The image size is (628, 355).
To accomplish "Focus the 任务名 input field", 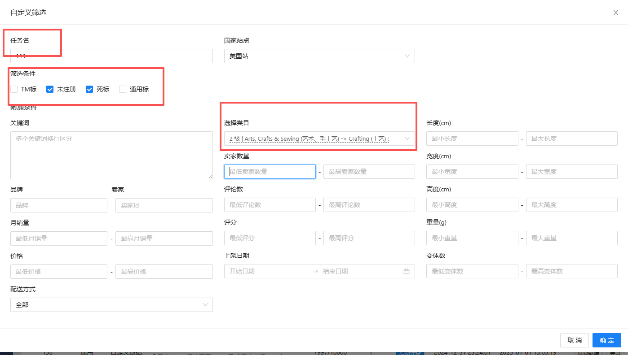I will (x=111, y=56).
